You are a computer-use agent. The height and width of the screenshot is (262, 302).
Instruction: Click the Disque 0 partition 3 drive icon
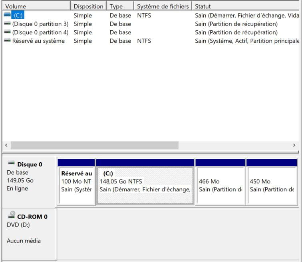pos(7,24)
